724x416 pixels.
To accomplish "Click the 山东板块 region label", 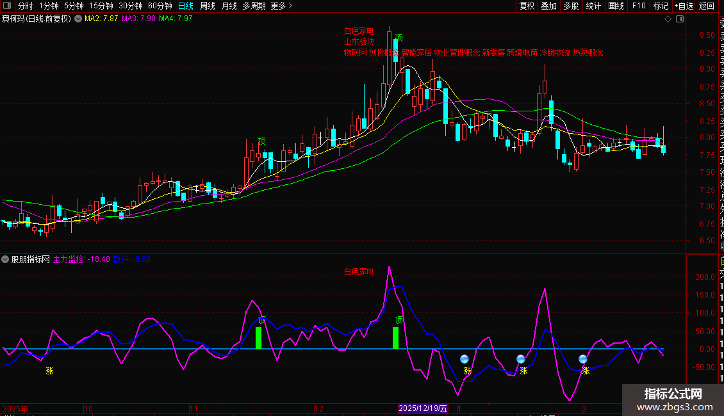I will click(359, 42).
